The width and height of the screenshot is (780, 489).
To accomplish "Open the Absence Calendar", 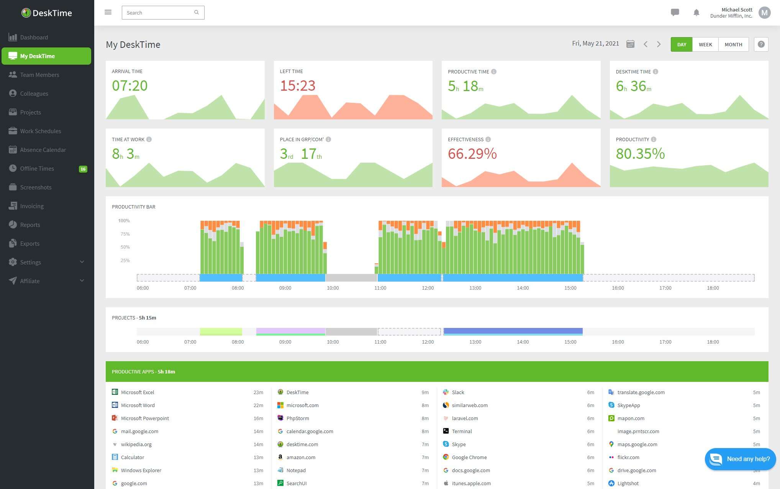I will pyautogui.click(x=43, y=150).
